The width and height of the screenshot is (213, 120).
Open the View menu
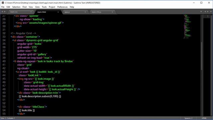31,7
